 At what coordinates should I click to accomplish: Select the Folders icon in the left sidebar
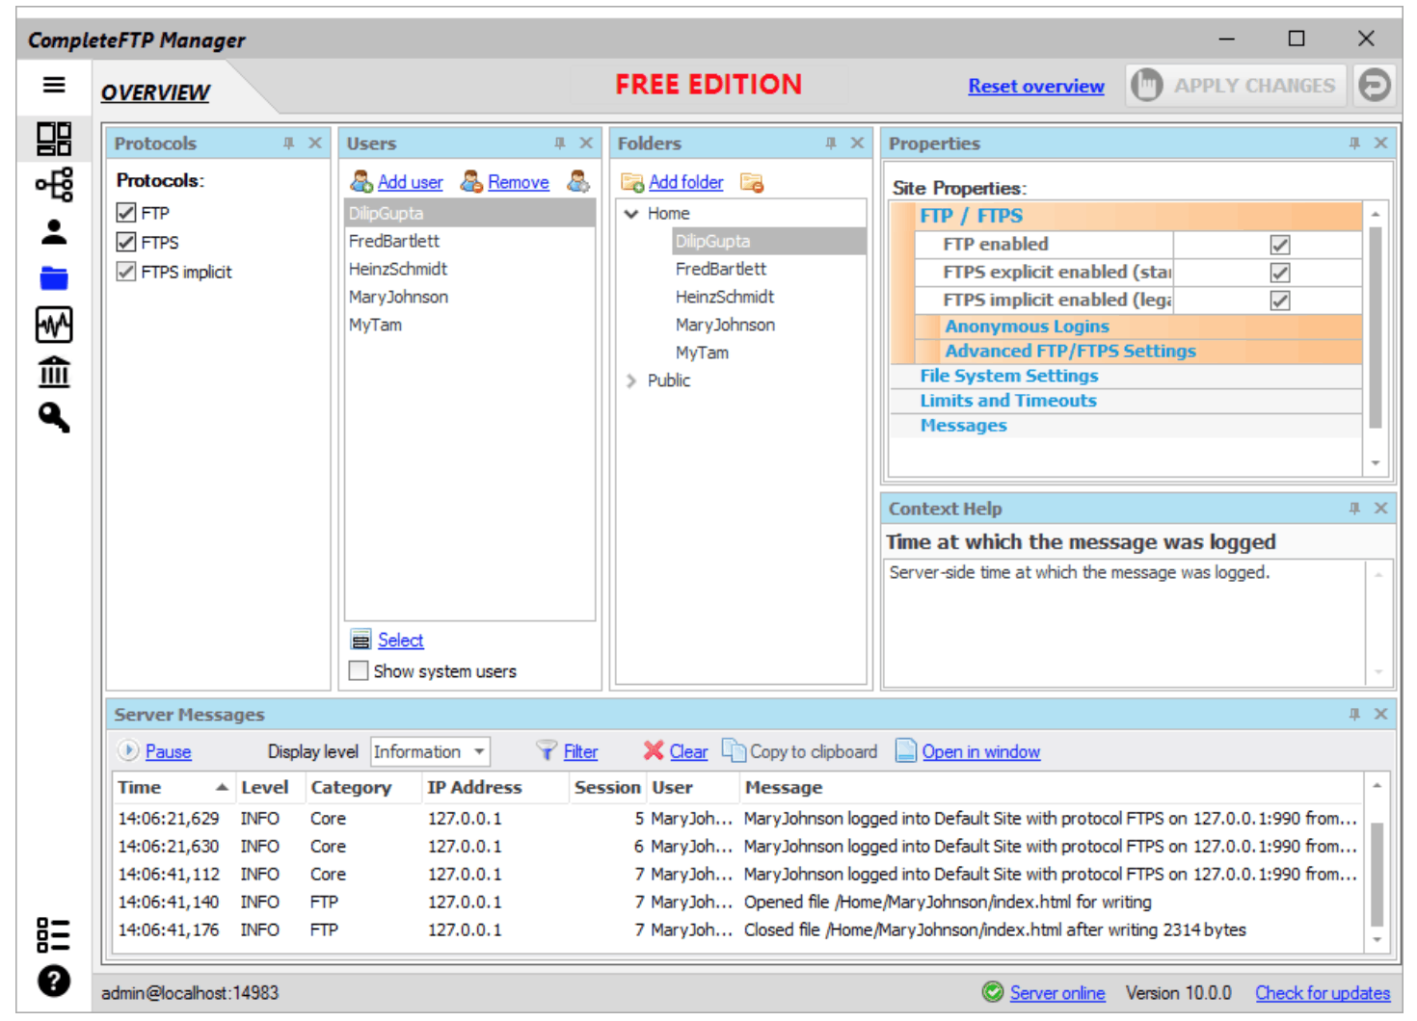[x=53, y=275]
